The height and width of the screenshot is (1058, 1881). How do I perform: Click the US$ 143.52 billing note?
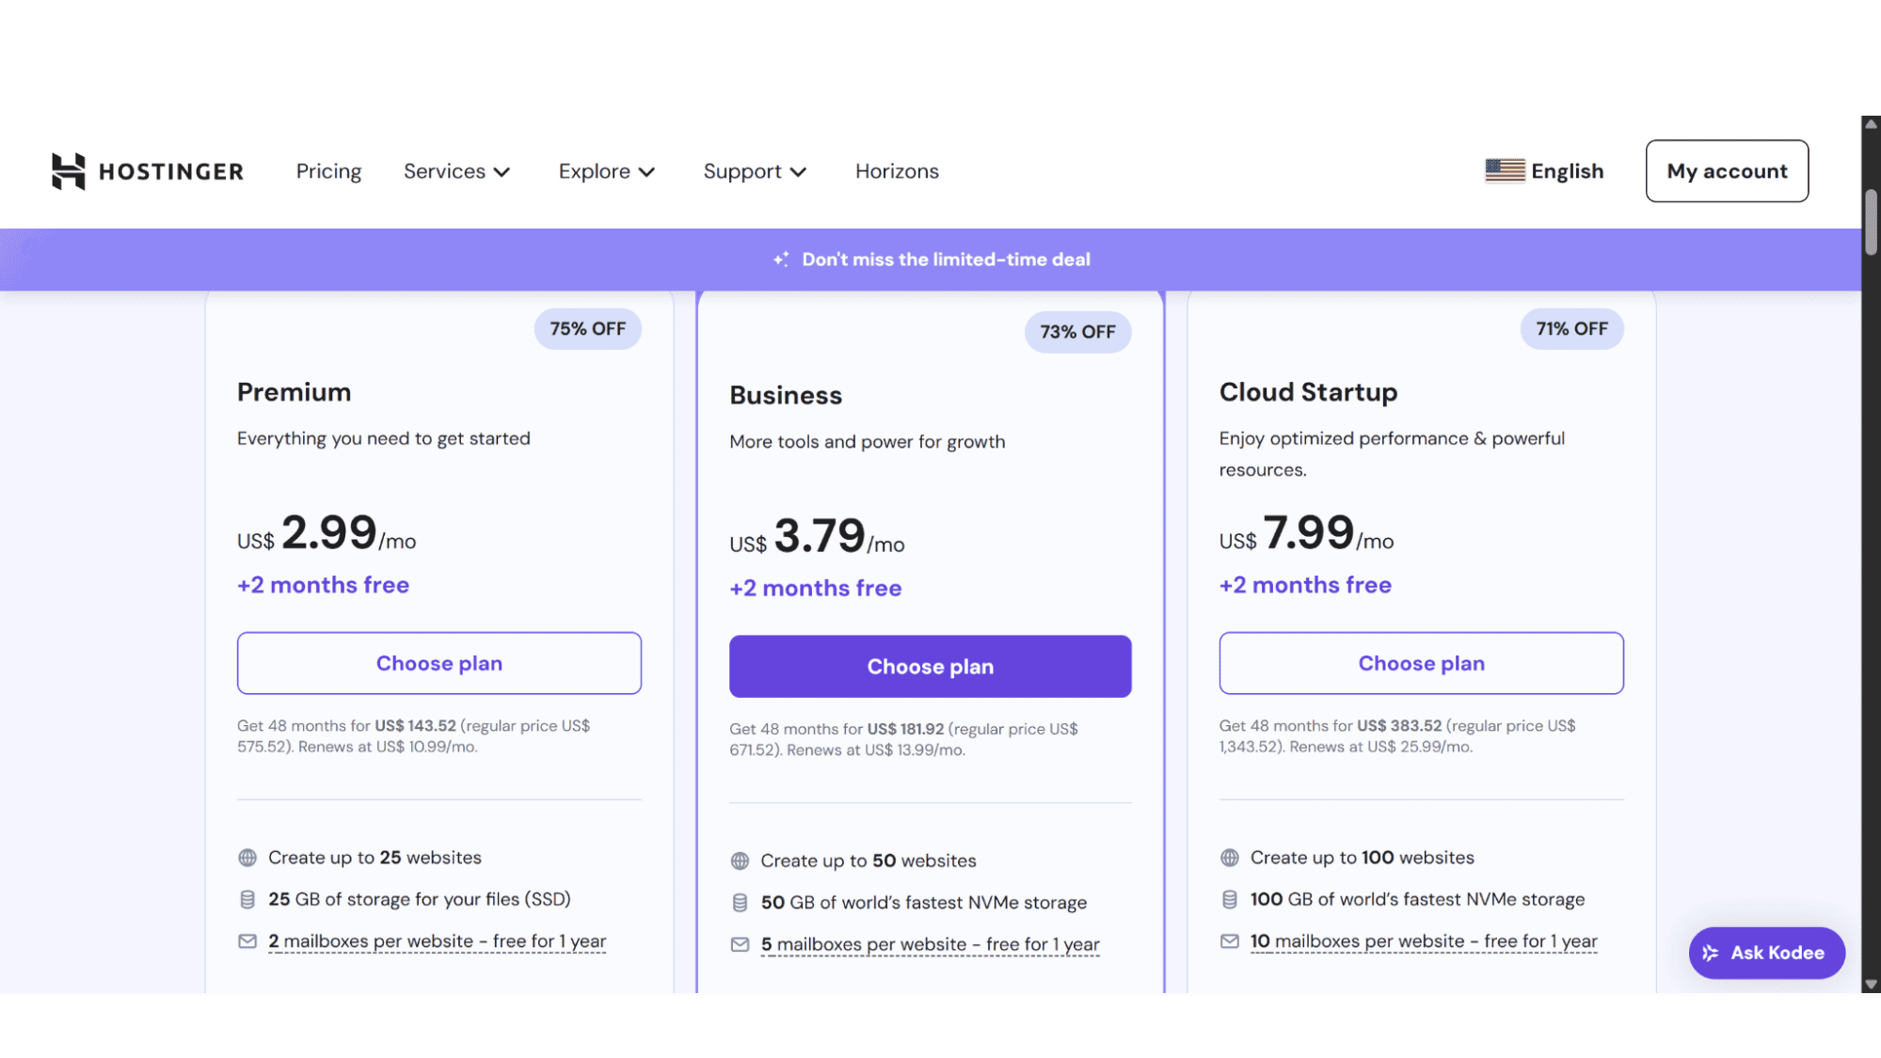(414, 736)
